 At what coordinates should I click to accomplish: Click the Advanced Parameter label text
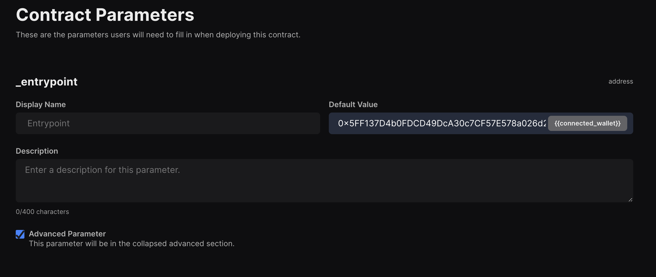(x=67, y=234)
